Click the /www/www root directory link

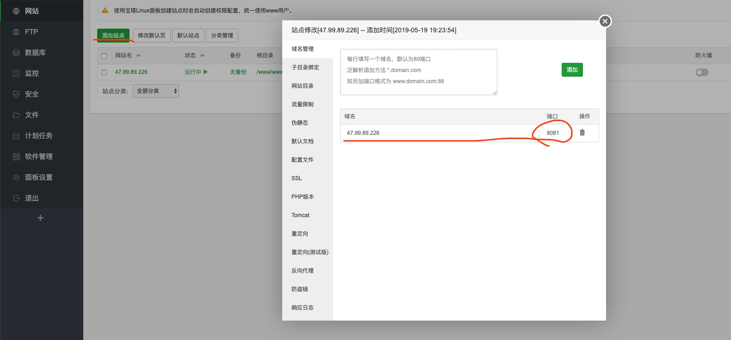[x=269, y=72]
